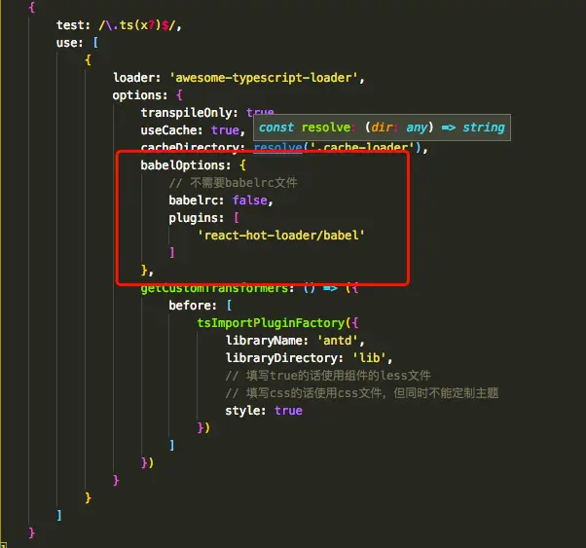Click the hover tooltip showing resolve signature

(382, 128)
